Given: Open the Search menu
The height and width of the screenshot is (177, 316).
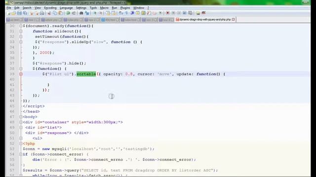Looking at the screenshot, I should [27, 8].
